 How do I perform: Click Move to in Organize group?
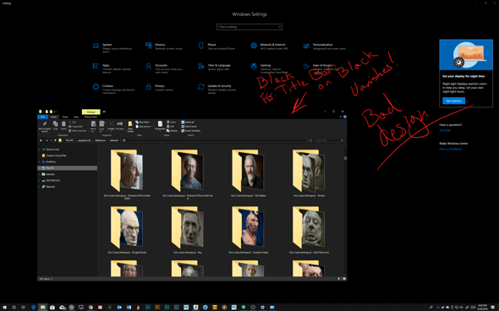click(93, 126)
